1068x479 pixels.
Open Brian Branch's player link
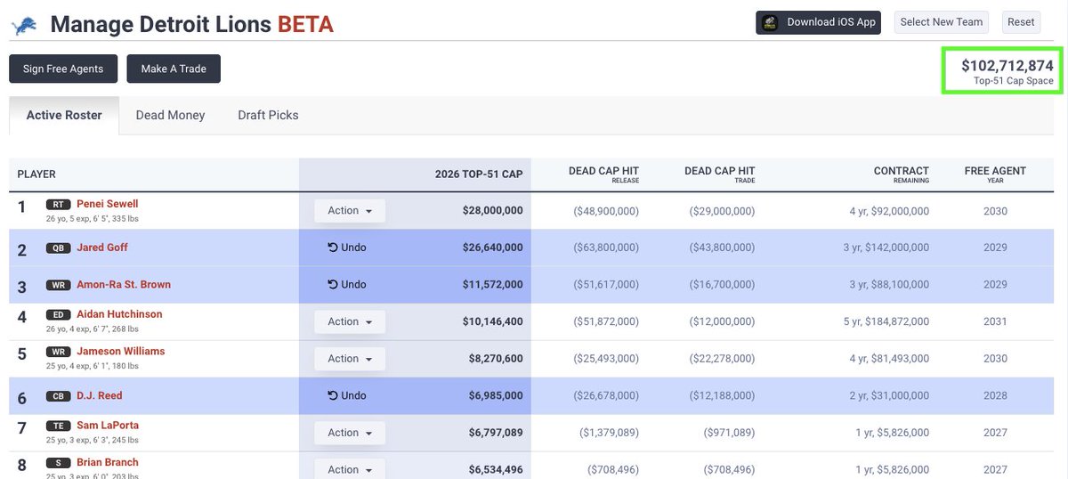coord(108,463)
